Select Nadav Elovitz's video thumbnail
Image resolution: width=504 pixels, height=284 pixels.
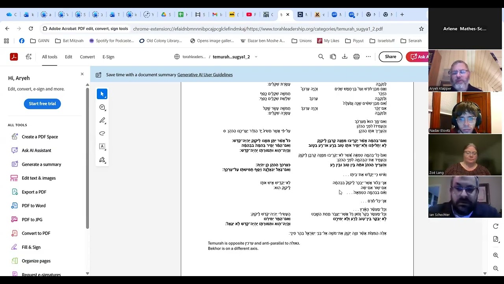[465, 113]
